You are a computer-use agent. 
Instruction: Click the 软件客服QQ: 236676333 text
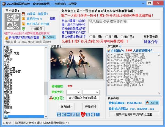(125, 103)
